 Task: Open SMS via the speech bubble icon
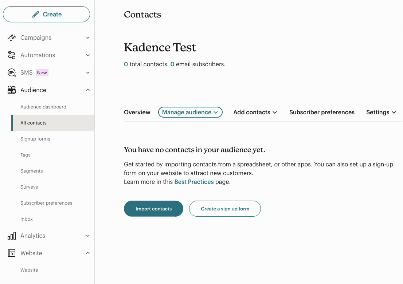(11, 72)
